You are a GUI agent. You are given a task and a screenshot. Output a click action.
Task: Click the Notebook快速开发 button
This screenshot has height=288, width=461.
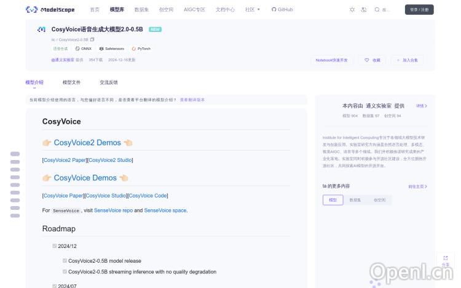click(331, 60)
